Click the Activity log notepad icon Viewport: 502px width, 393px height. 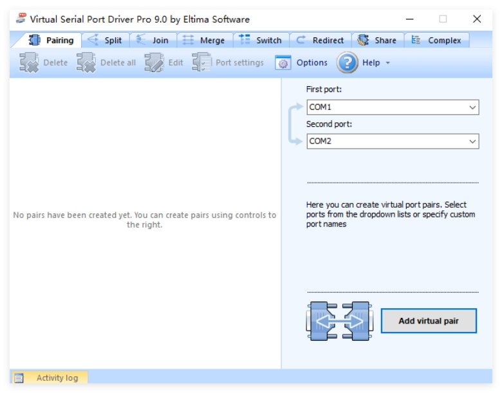[x=19, y=378]
